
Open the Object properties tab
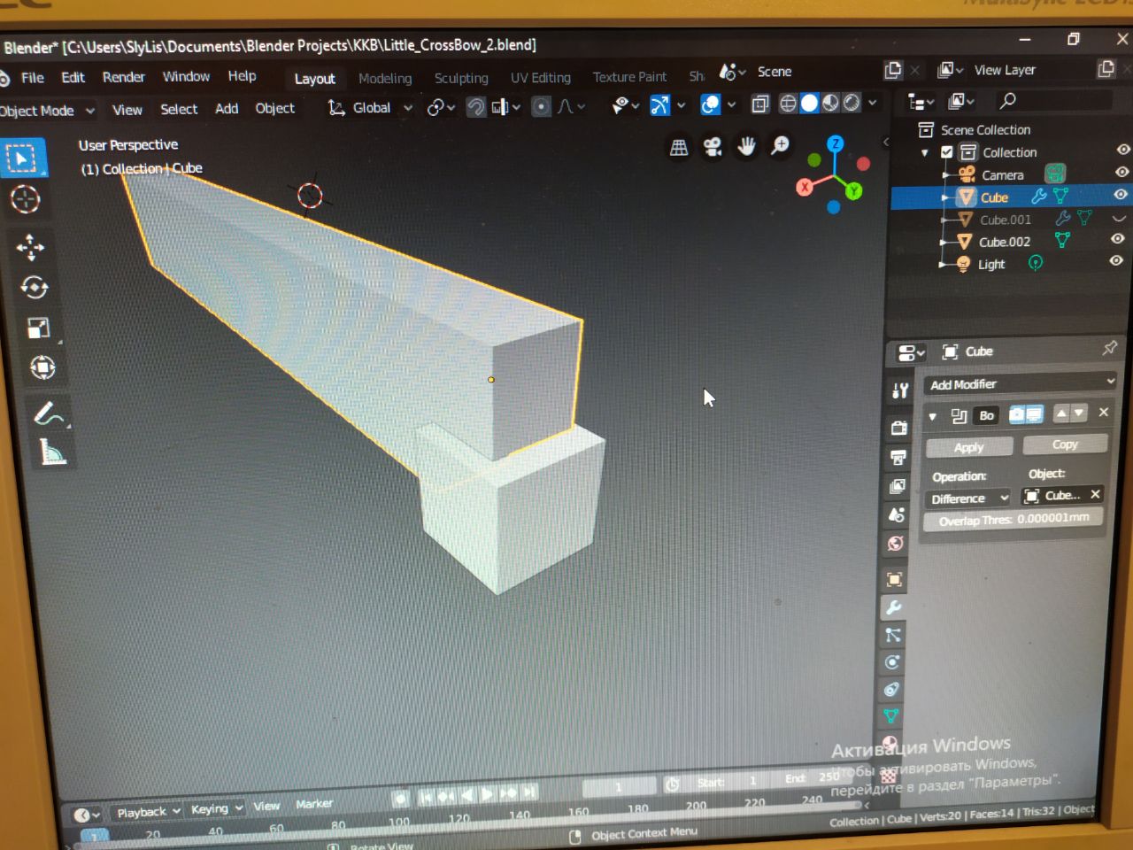click(894, 579)
